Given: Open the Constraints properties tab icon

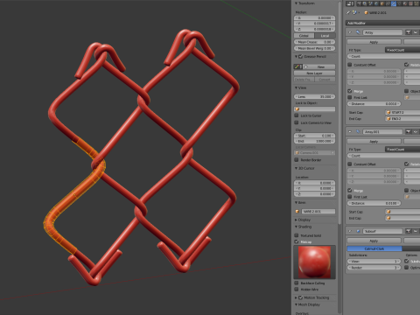Looking at the screenshot, I should pyautogui.click(x=388, y=3).
